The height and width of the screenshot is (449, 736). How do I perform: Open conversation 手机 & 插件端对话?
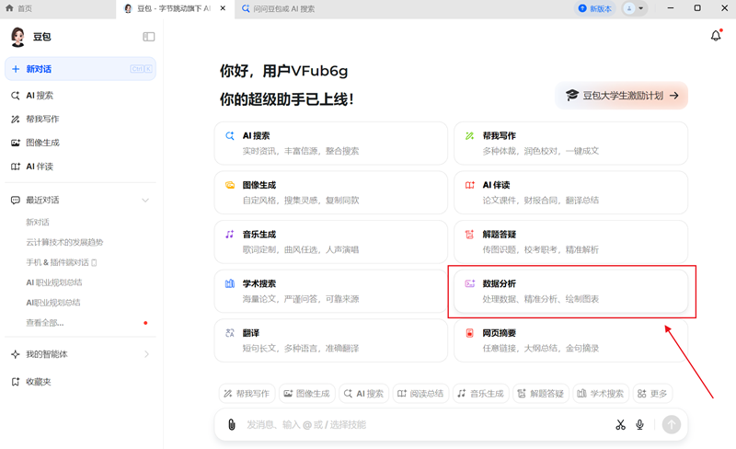click(62, 262)
